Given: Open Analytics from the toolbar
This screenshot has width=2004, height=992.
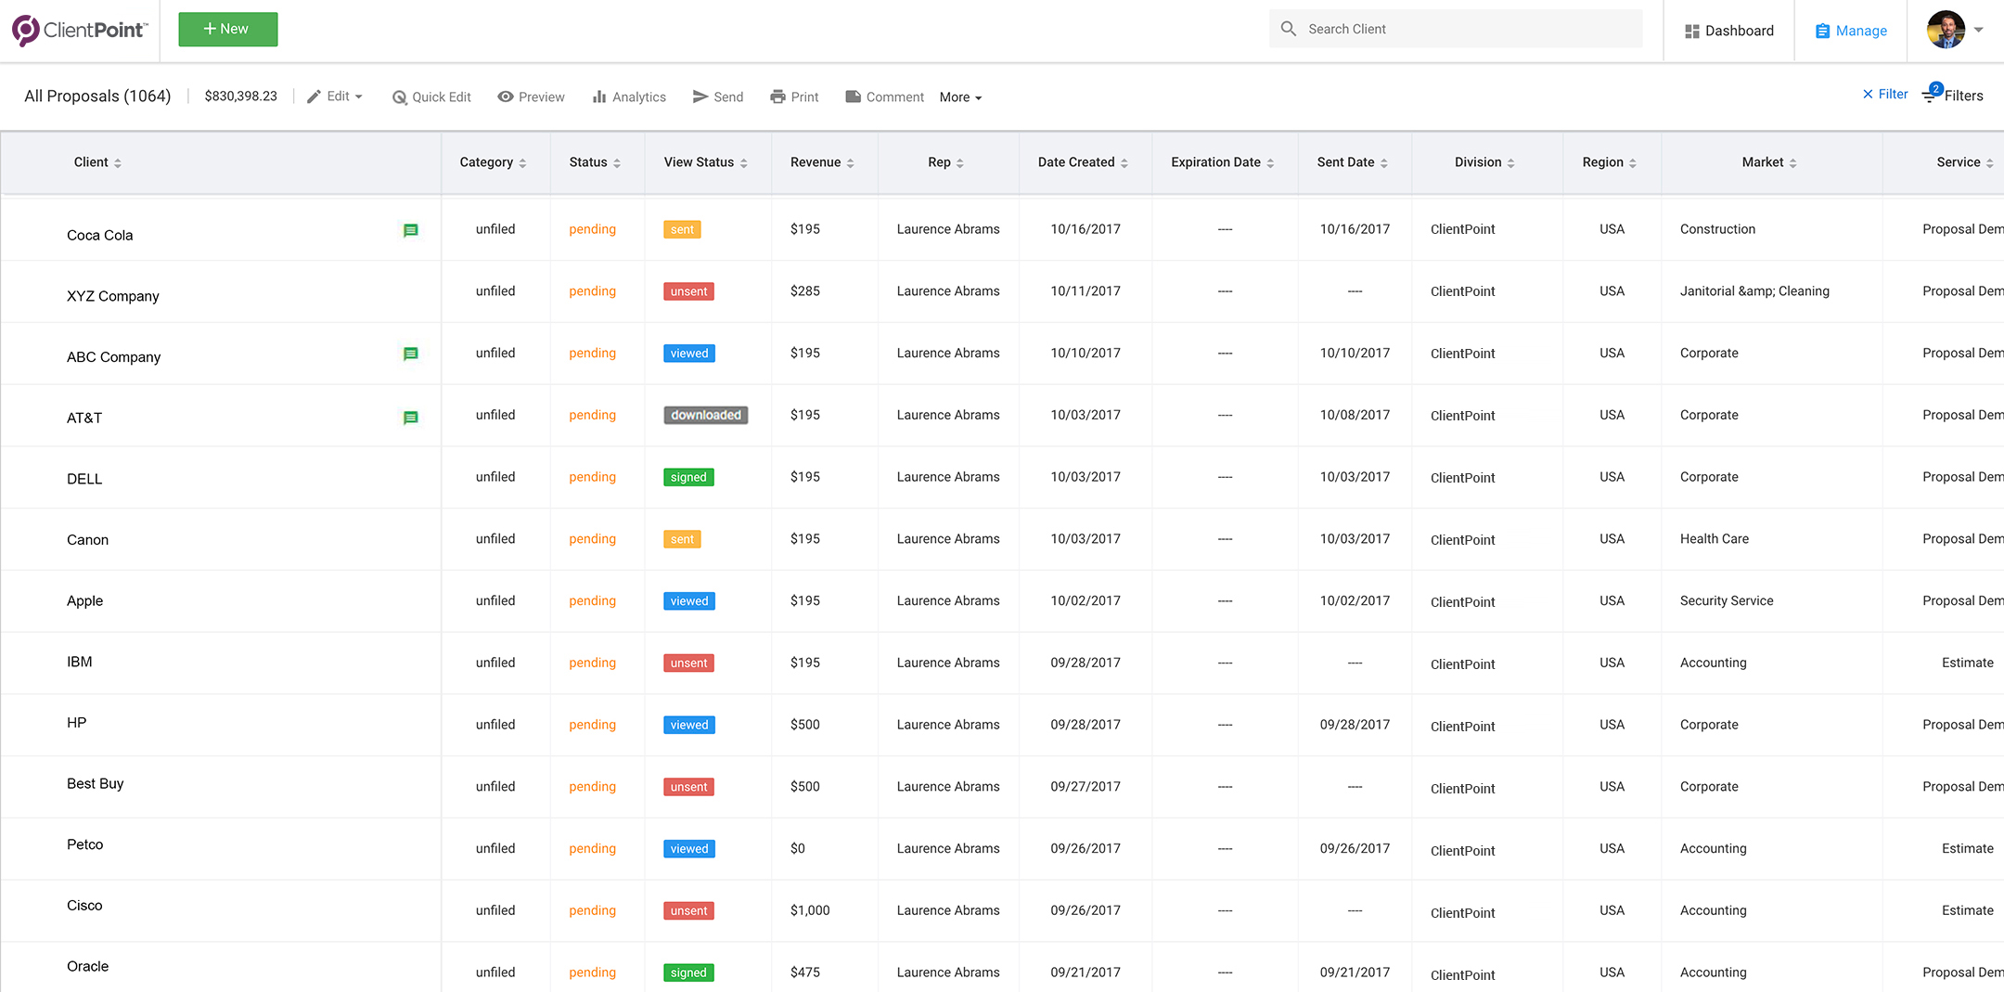Looking at the screenshot, I should [x=629, y=97].
